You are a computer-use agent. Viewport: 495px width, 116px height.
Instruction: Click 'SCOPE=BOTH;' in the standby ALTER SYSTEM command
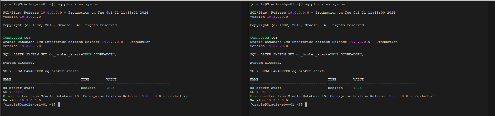tap(352, 54)
